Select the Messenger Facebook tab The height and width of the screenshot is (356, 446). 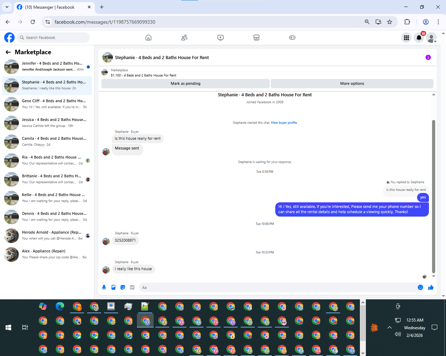(x=54, y=7)
